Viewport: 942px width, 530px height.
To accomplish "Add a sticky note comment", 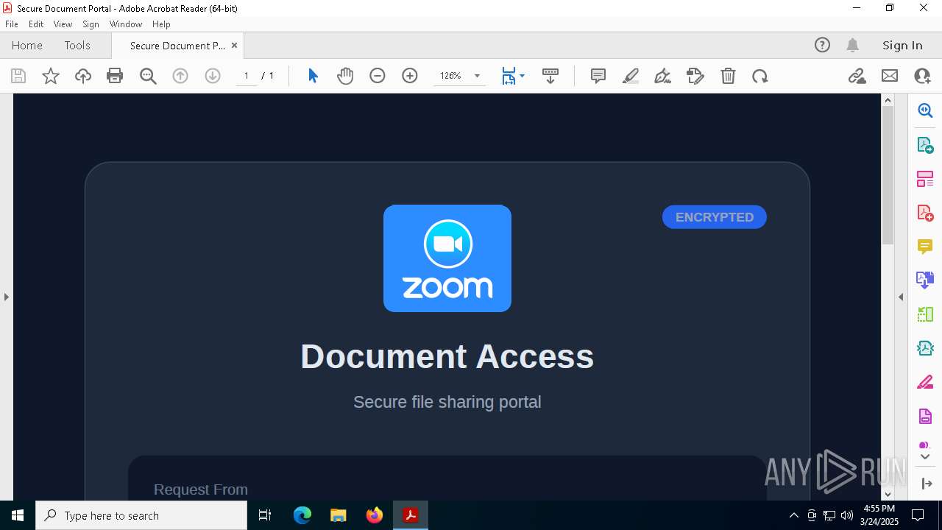I will (598, 76).
